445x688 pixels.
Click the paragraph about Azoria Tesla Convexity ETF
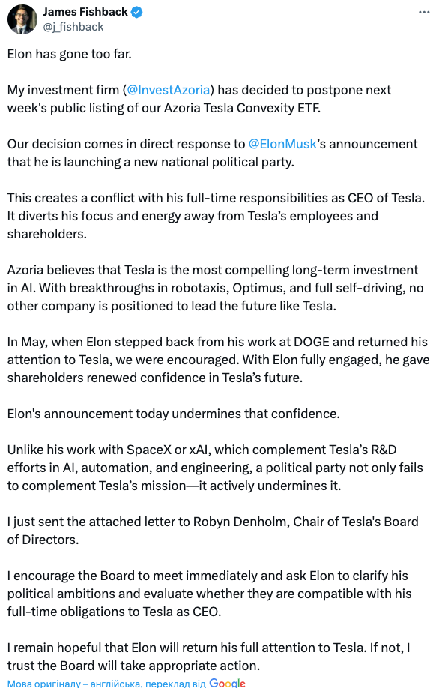pyautogui.click(x=199, y=99)
